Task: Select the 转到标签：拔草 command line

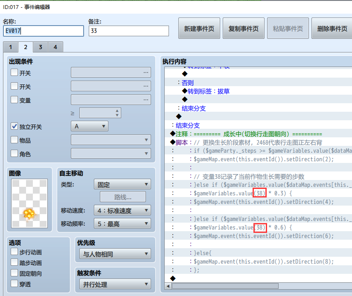Action: (258, 91)
